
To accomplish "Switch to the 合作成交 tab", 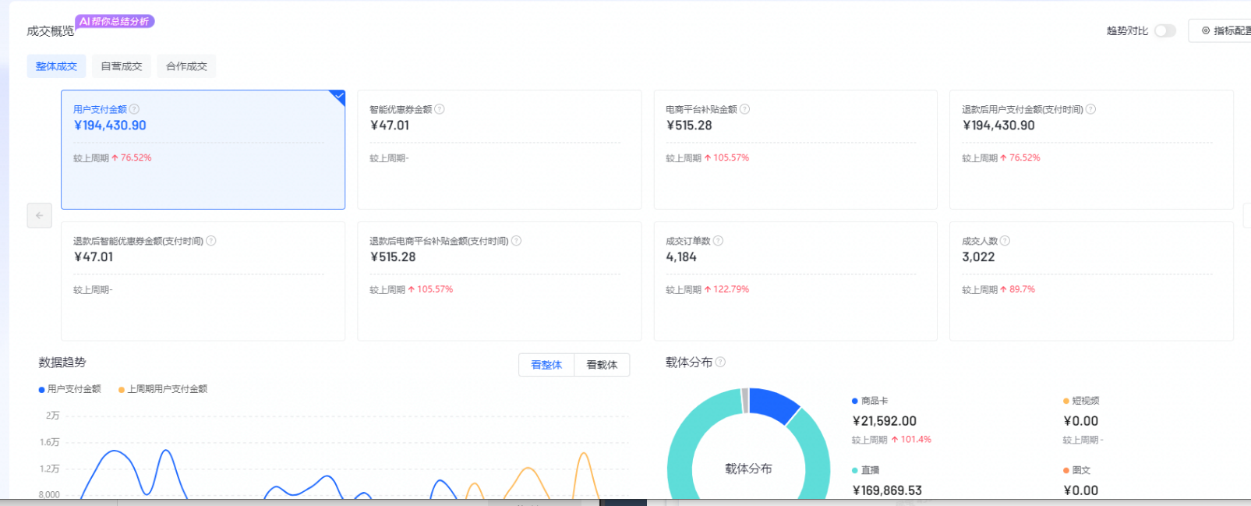I will [186, 66].
